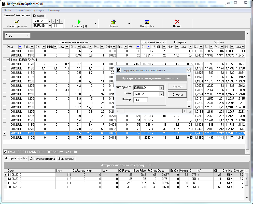This screenshot has height=204, width=253.
Task: Click the Печать printer icon
Action: (x=113, y=22)
